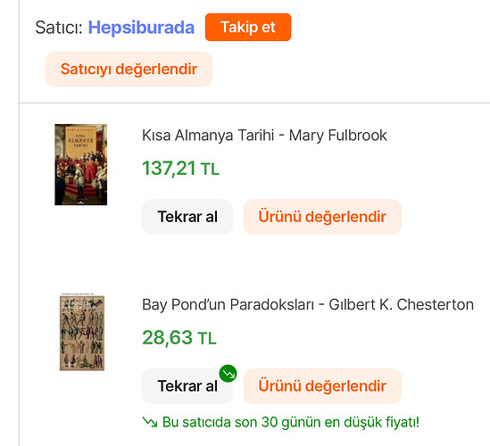Image resolution: width=490 pixels, height=446 pixels.
Task: Rate Kısa Almanya Tarihi via Ürünü değerlendir
Action: pos(322,217)
